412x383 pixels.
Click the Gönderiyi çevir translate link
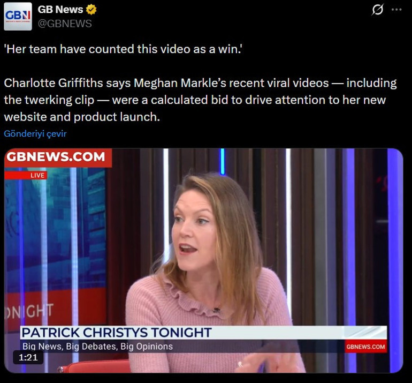tap(35, 133)
